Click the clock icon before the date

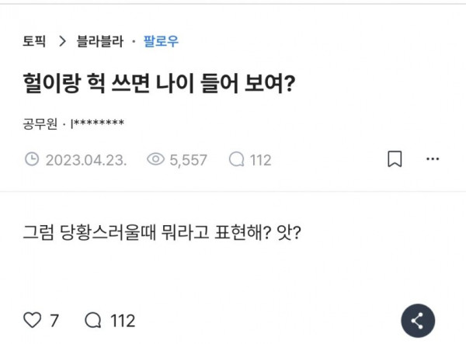[32, 160]
